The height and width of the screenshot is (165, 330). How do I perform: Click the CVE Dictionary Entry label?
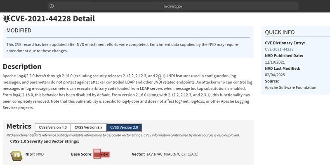[x=285, y=43]
